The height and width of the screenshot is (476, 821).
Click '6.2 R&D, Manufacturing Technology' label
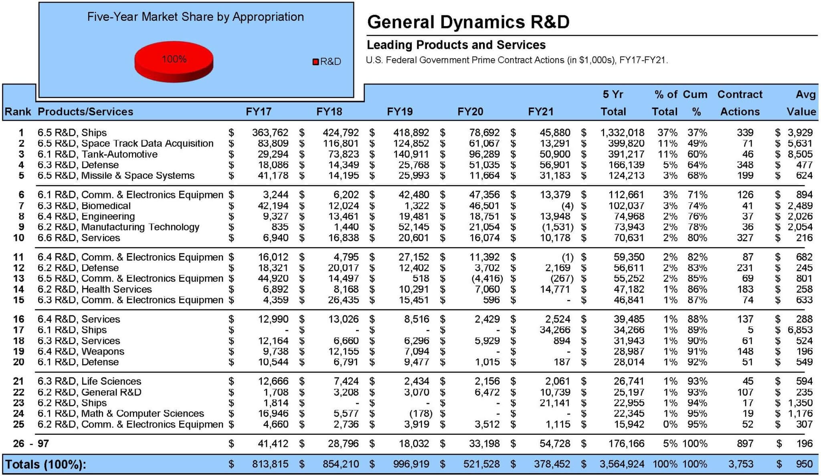click(x=118, y=227)
